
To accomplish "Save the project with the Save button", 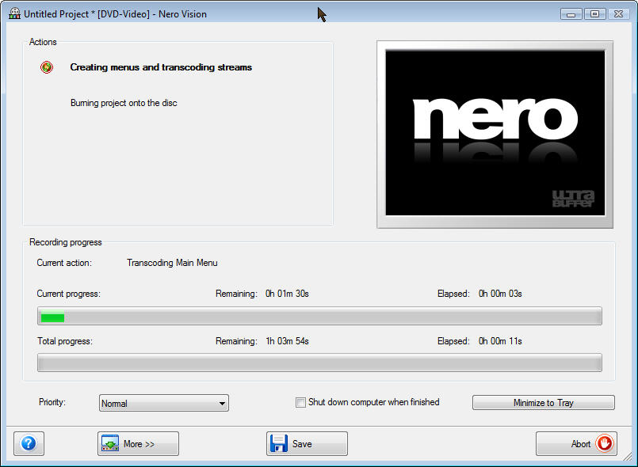I will click(307, 443).
